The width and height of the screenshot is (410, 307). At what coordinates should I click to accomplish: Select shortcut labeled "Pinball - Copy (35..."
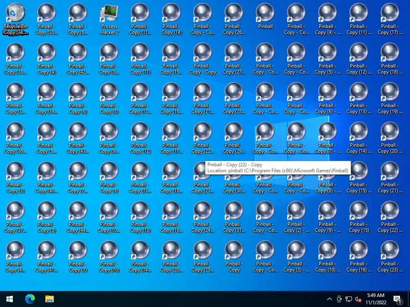[16, 59]
